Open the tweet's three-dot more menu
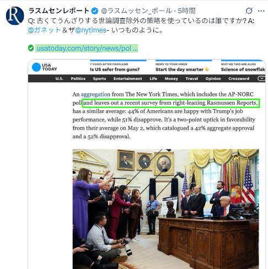Image resolution: width=268 pixels, height=269 pixels. (261, 11)
